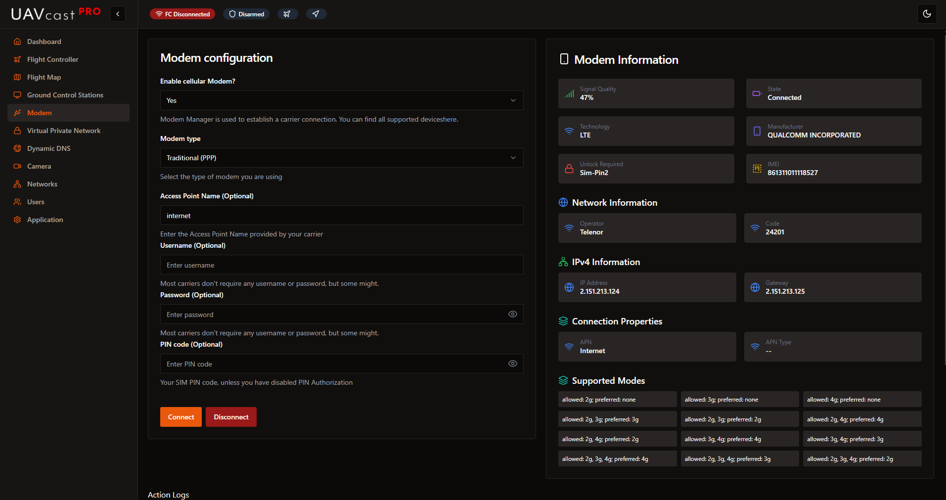Viewport: 946px width, 500px height.
Task: Go to Virtual Private Network page
Action: point(63,131)
